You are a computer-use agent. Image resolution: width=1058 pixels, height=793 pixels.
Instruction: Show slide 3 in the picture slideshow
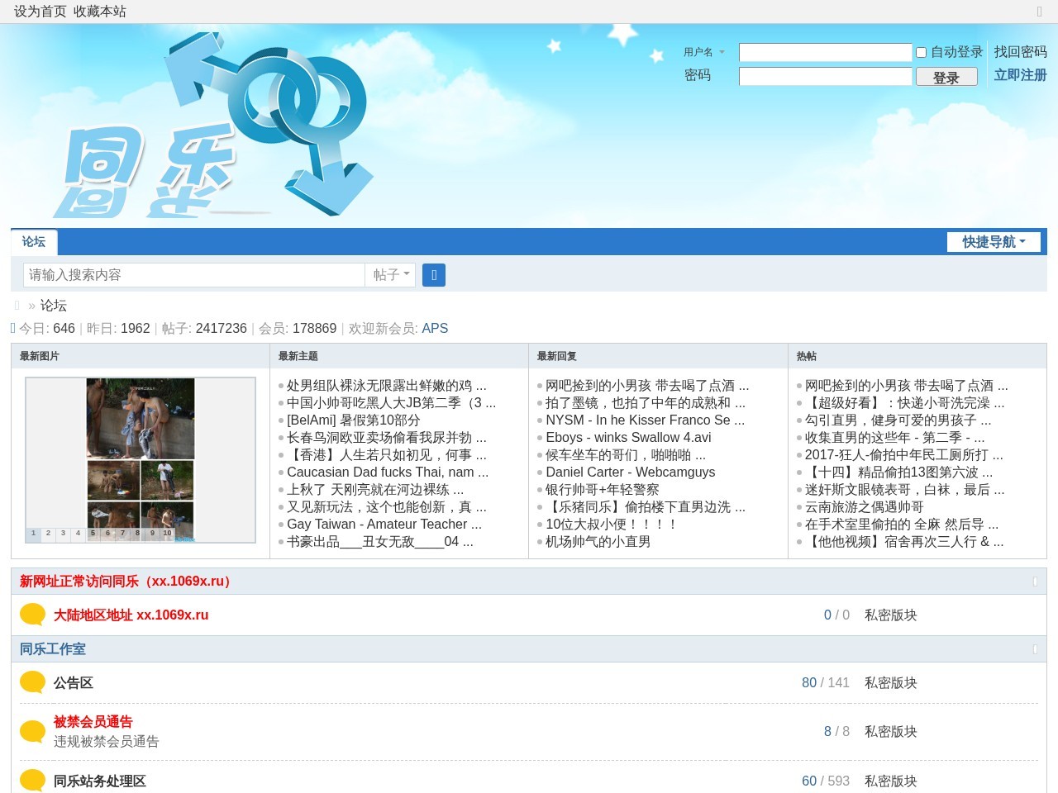click(x=63, y=534)
